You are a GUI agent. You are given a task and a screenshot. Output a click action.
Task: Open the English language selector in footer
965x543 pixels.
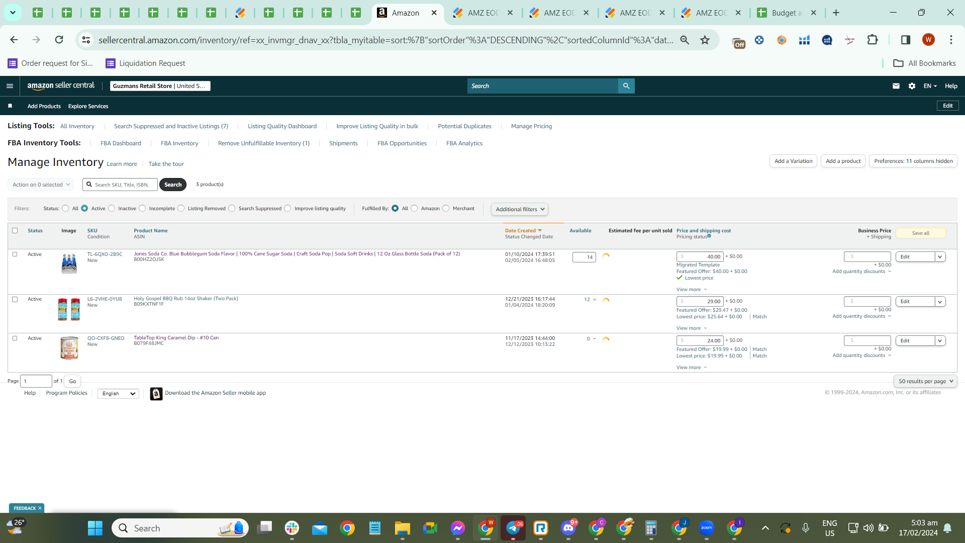(118, 394)
